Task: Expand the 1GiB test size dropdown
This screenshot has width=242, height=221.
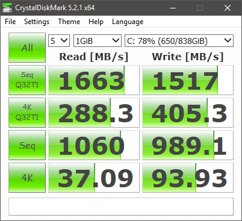Action: coord(98,41)
